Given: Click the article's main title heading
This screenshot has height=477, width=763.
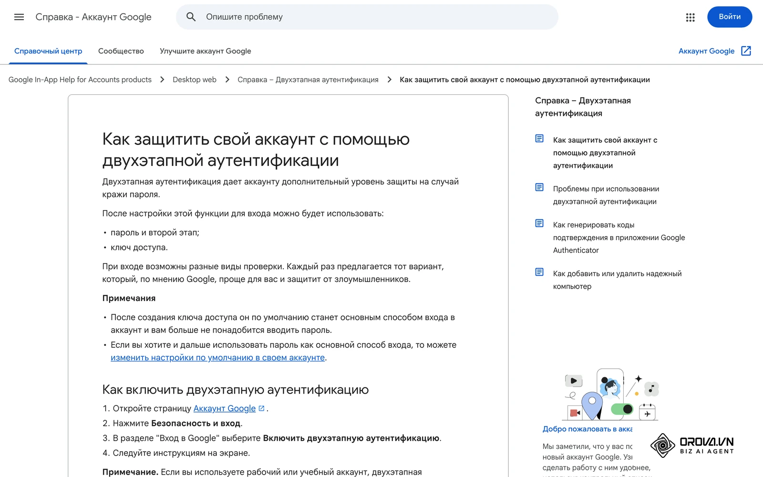Looking at the screenshot, I should pyautogui.click(x=256, y=149).
